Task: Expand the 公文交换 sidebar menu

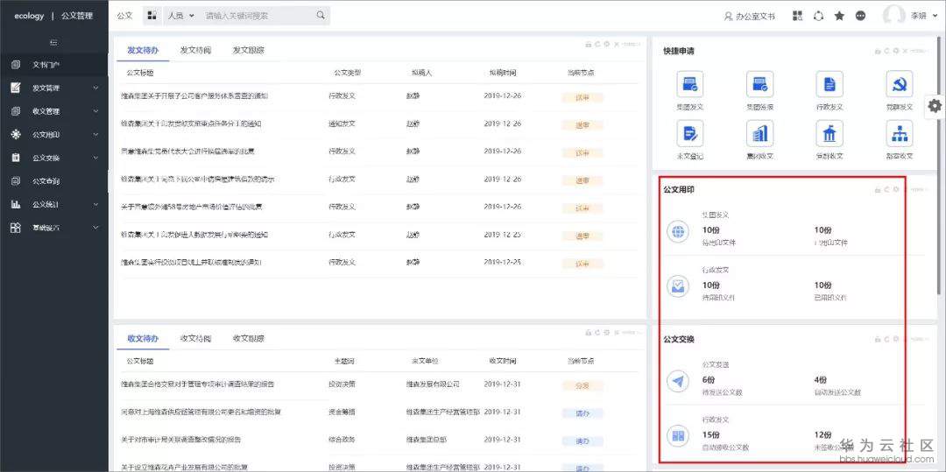Action: (x=96, y=158)
